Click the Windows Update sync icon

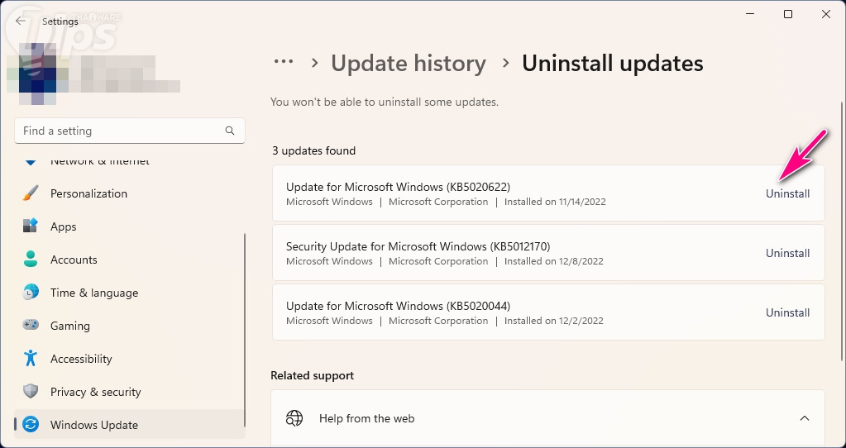(x=31, y=425)
